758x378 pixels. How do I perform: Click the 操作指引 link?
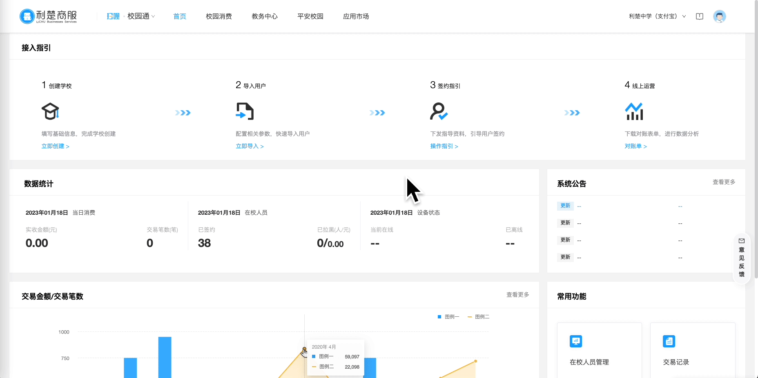coord(444,146)
